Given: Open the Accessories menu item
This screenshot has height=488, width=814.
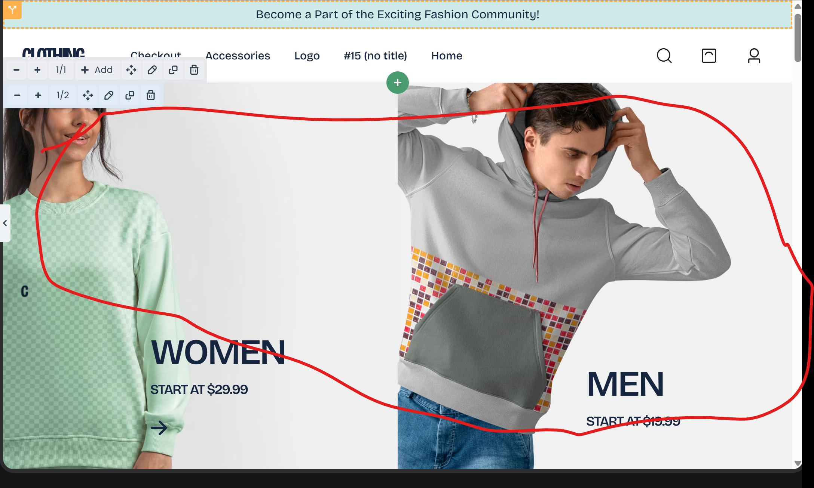Looking at the screenshot, I should click(238, 56).
